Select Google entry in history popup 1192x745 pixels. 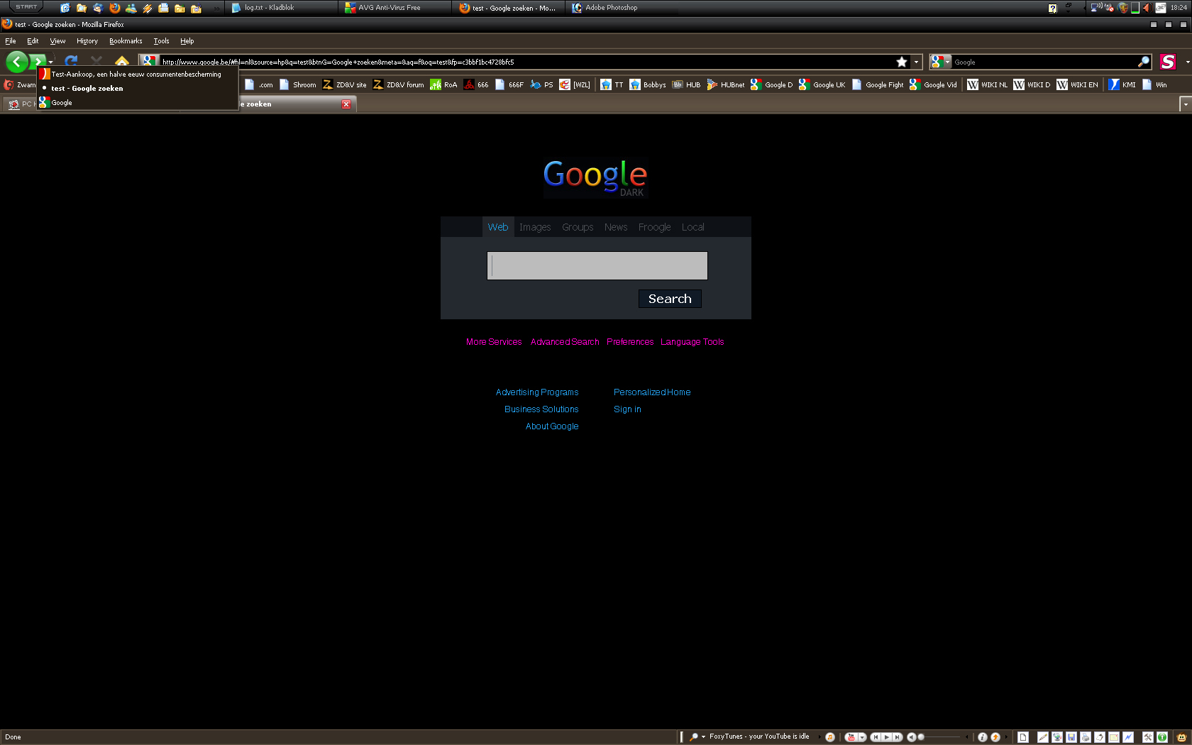pos(137,103)
